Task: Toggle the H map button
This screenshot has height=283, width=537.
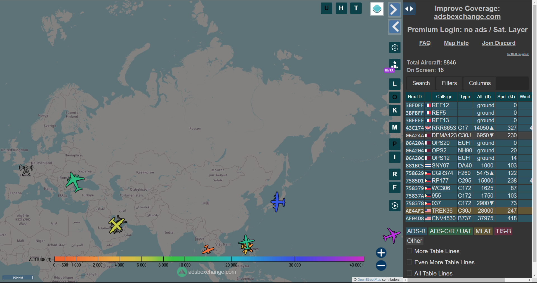Action: click(341, 8)
